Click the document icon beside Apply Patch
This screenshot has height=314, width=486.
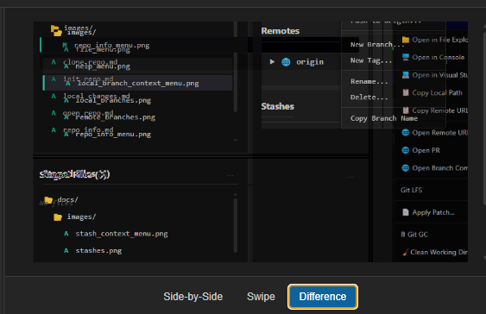(406, 212)
